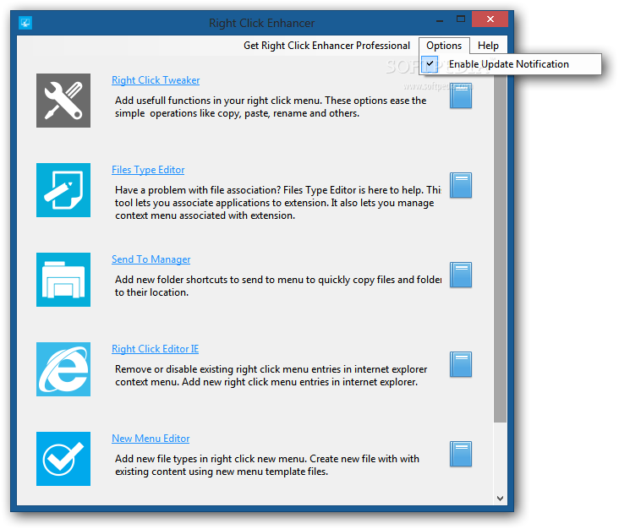Select Enable Update Notification menu entry
The image size is (619, 529).
coord(511,64)
